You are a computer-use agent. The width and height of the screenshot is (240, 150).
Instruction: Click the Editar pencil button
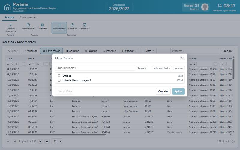point(13,51)
